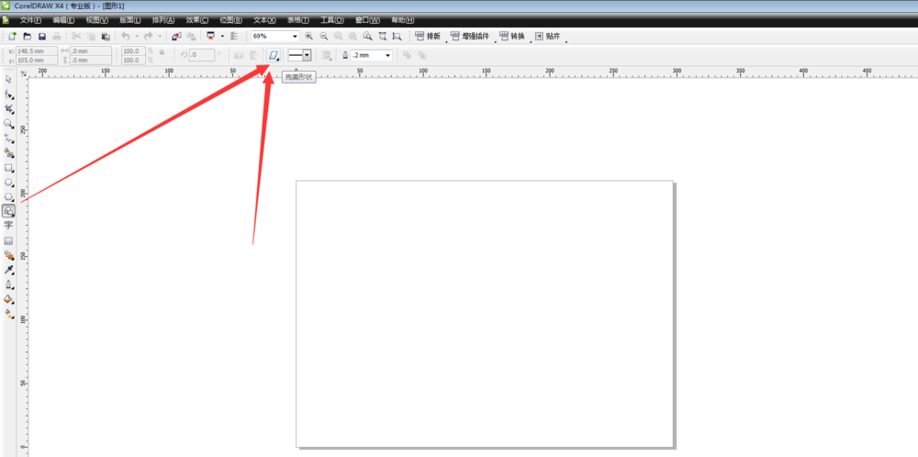Viewport: 918px width, 457px height.
Task: Open the 排列(A) menu
Action: (164, 20)
